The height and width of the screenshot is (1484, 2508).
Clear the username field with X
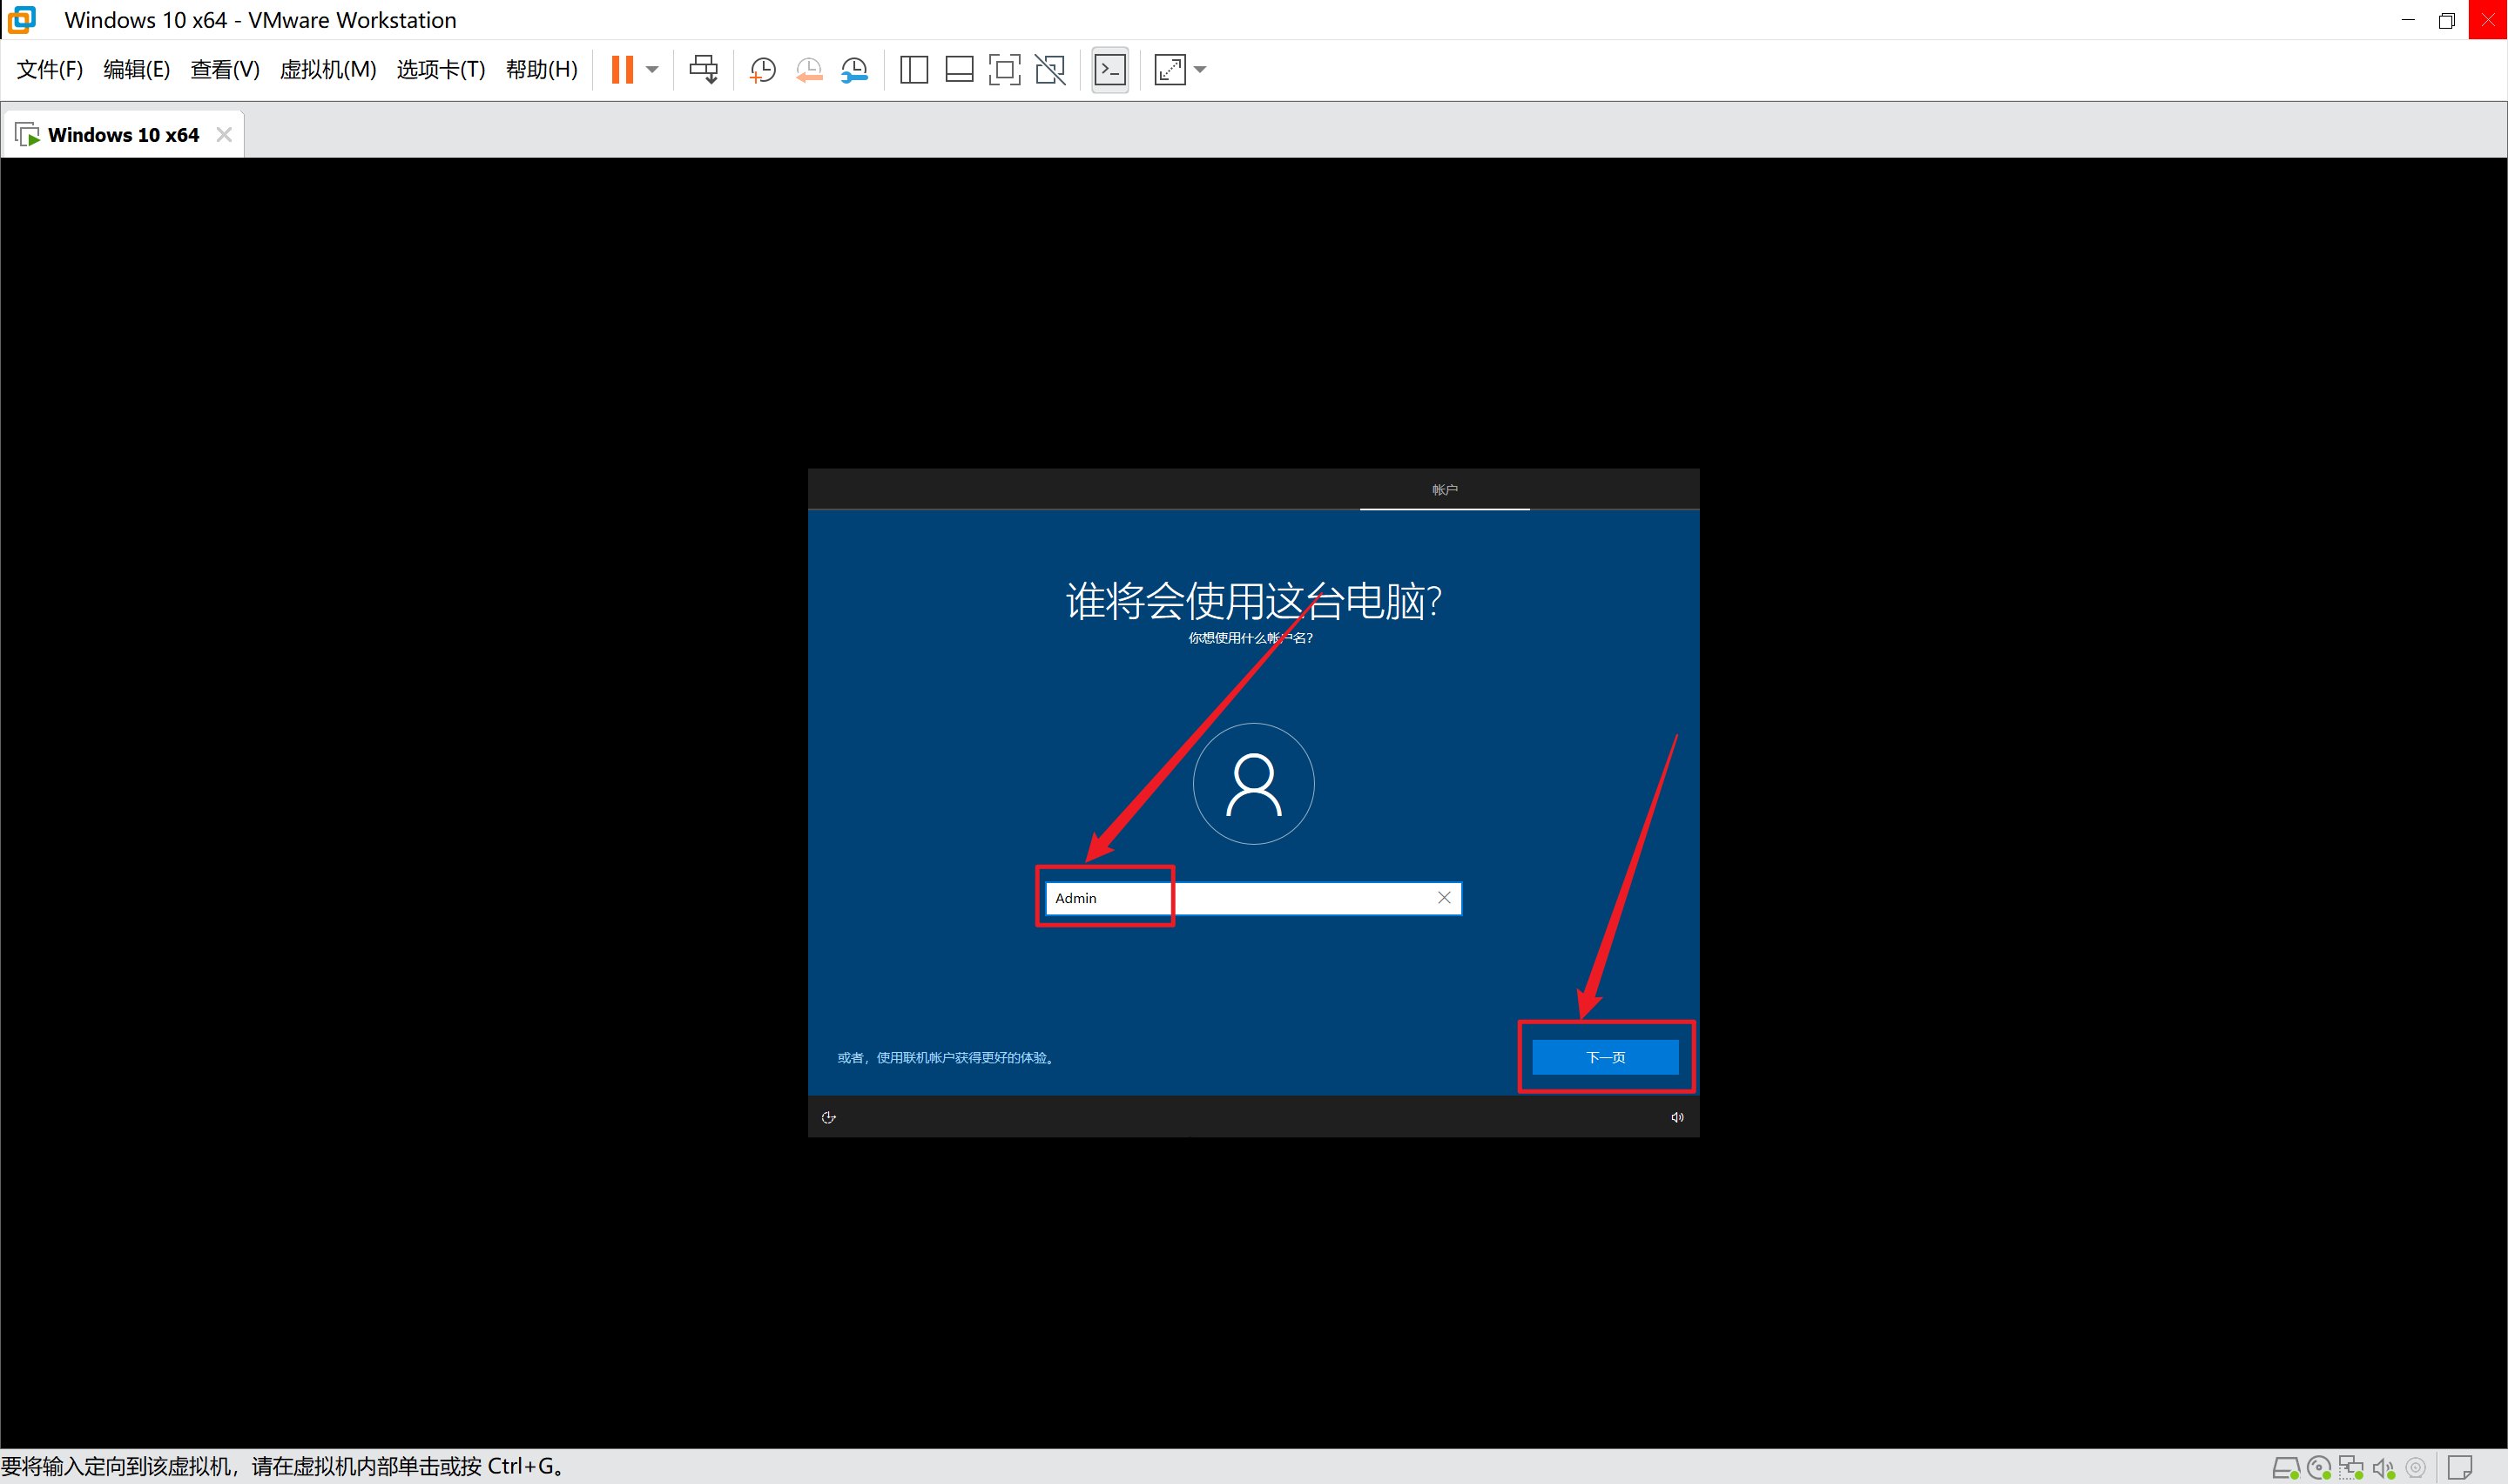point(1444,897)
